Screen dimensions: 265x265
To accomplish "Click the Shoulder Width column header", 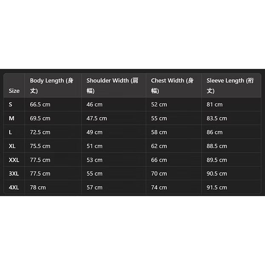I will coord(112,85).
